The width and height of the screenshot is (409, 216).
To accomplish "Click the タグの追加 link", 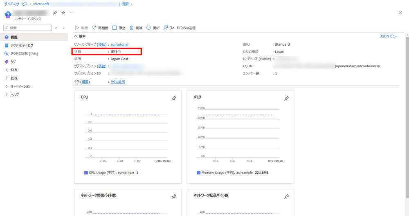I will coord(118,82).
